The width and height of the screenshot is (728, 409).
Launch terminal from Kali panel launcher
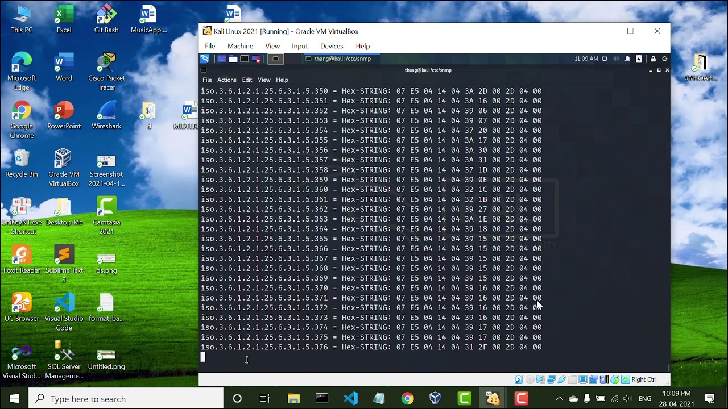[245, 59]
